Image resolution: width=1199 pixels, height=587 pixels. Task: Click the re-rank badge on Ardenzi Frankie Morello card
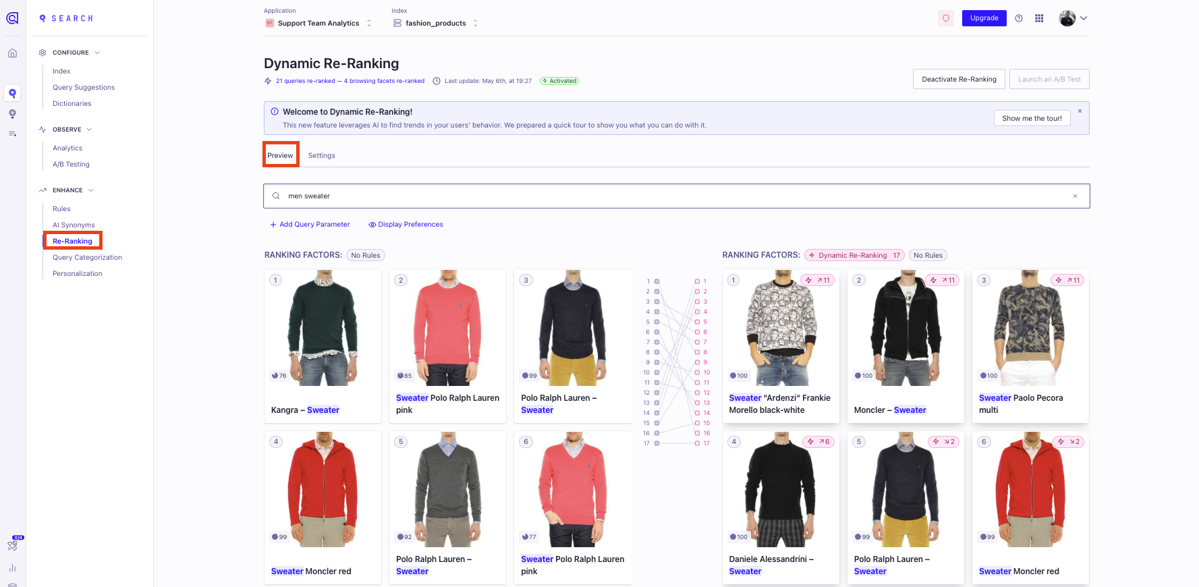pos(817,280)
